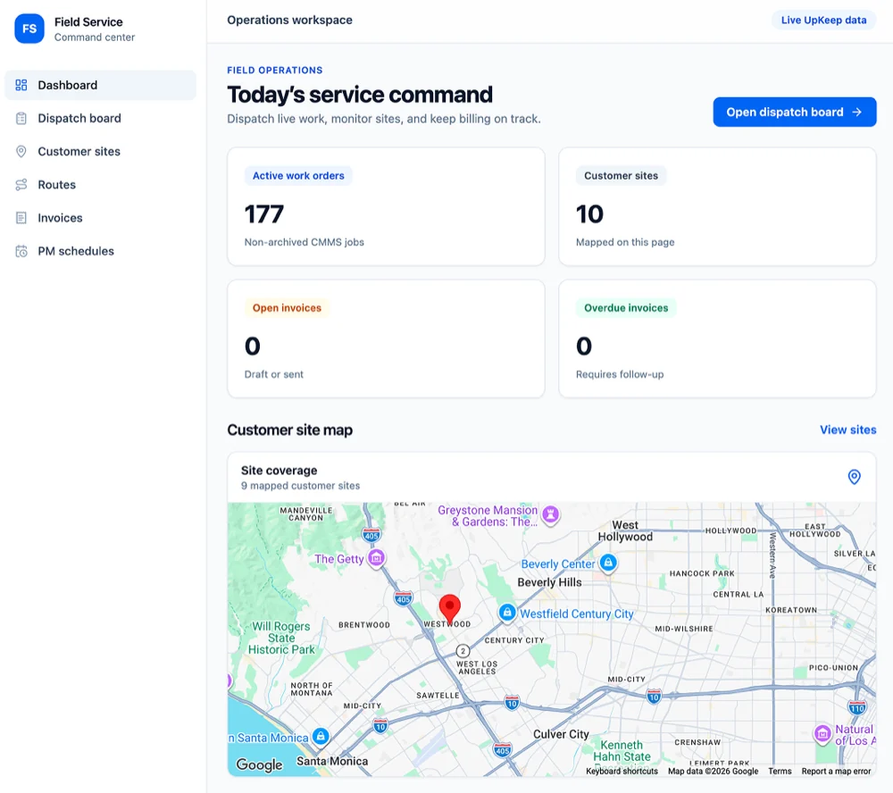Click 'Non-archived CMMS jobs' caption
The image size is (893, 793).
305,242
